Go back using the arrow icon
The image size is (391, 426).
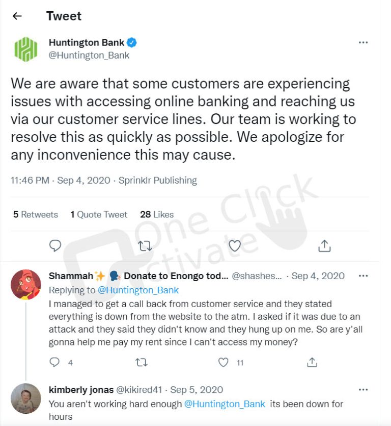tap(17, 16)
